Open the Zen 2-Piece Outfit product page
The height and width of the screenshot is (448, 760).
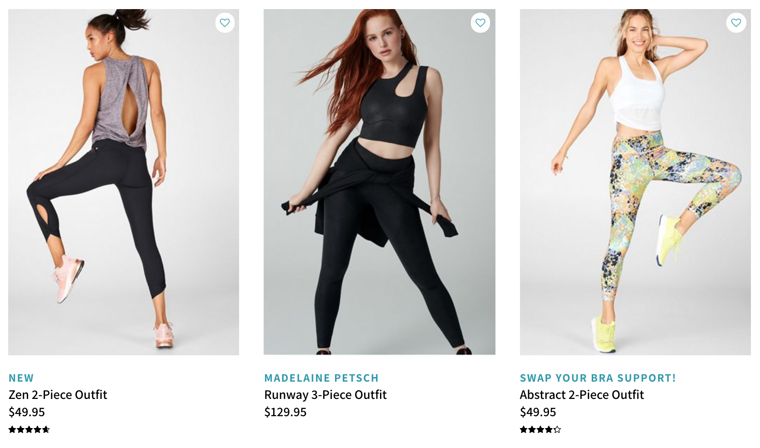tap(58, 395)
